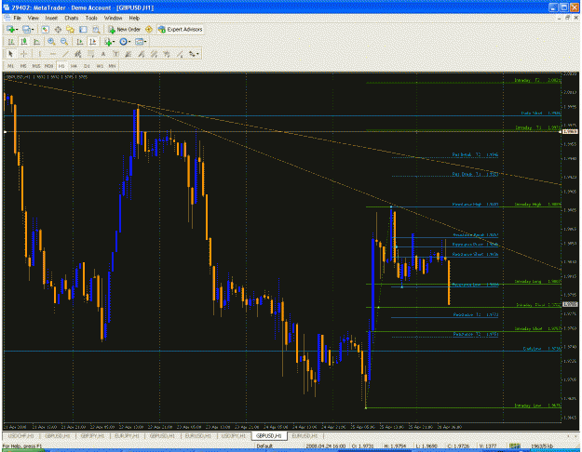This screenshot has height=452, width=582.
Task: Launch MetaEditor via the yellow diamond icon
Action: pos(149,29)
